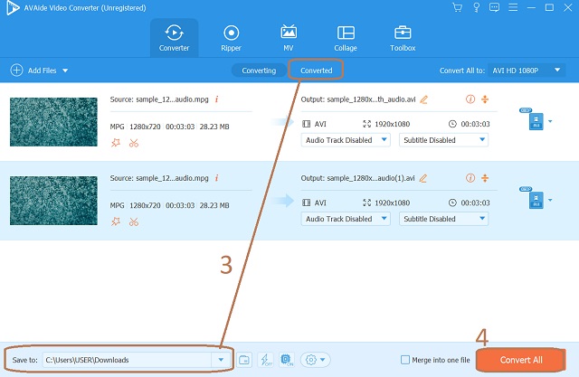Expand second video's output format arrow

click(x=550, y=201)
